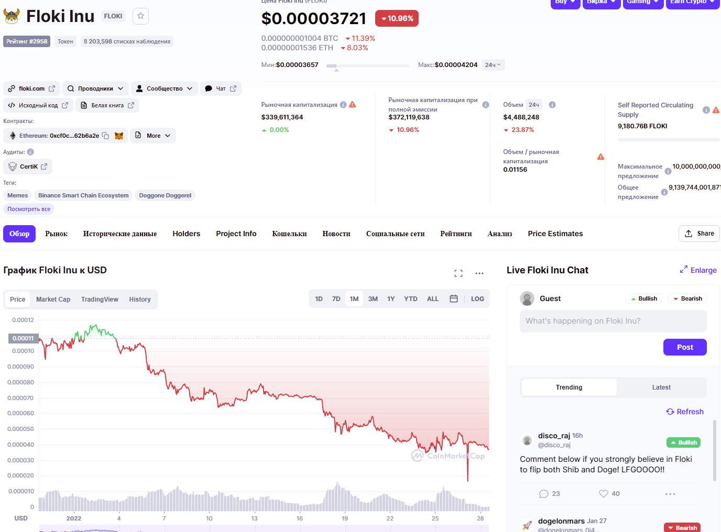Switch chart to Market Cap tab
The image size is (721, 532).
53,300
